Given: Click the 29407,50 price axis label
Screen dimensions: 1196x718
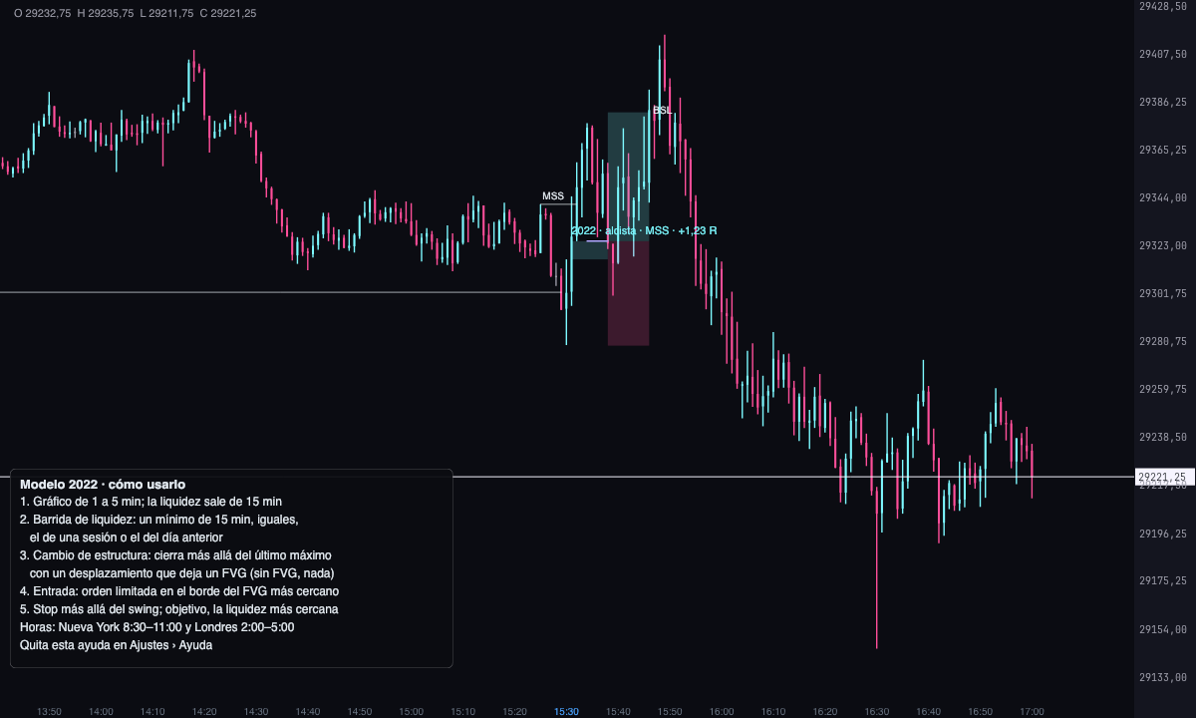Looking at the screenshot, I should pos(1162,54).
